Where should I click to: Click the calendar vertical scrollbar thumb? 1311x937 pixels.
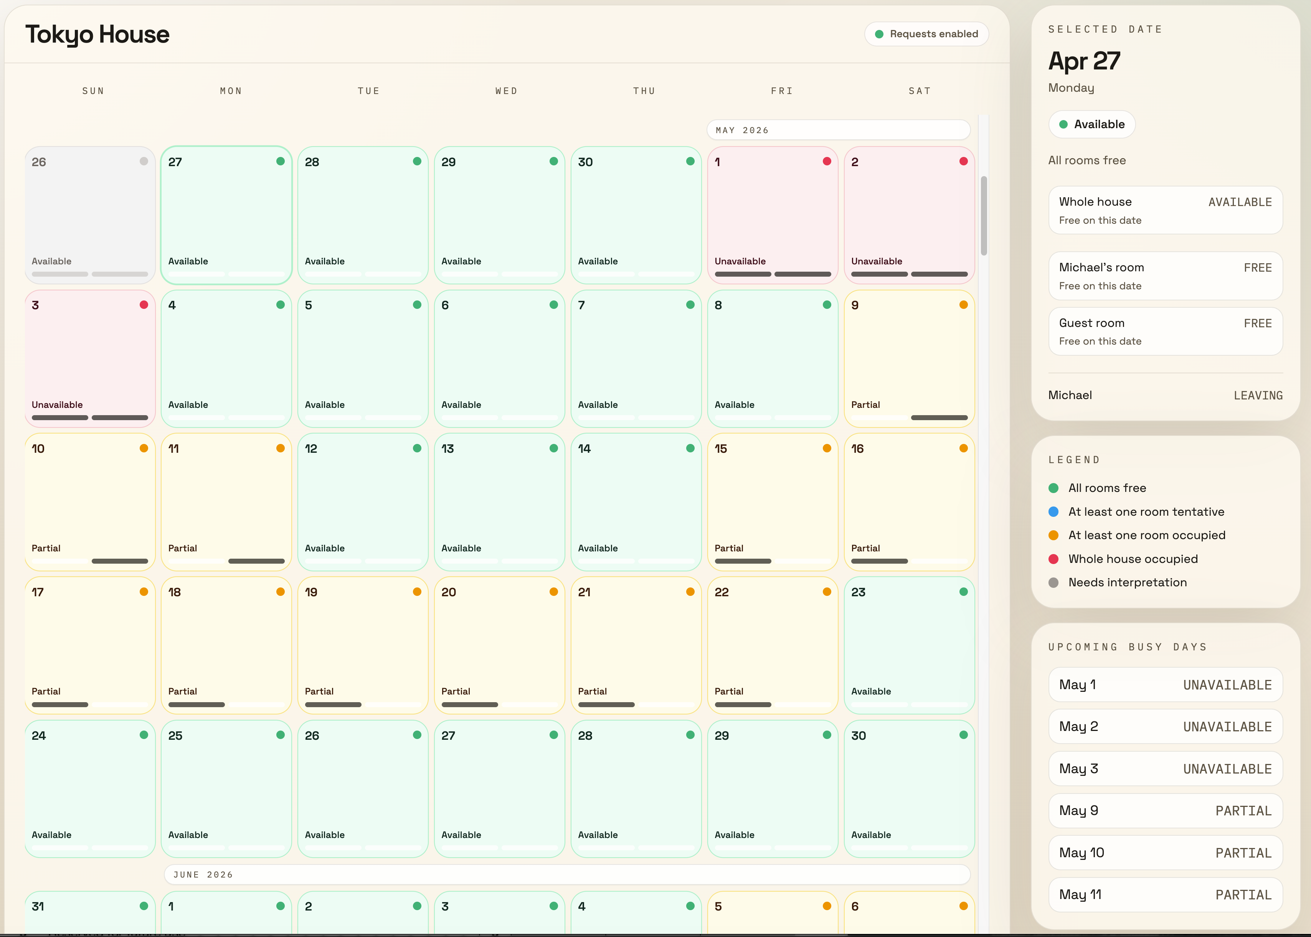(x=984, y=216)
